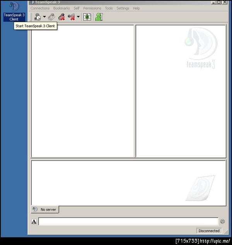Click the Disconnected status indicator
232x245 pixels.
[209, 231]
